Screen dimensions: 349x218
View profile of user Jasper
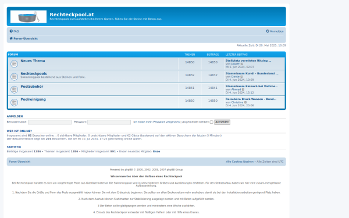coord(235,64)
